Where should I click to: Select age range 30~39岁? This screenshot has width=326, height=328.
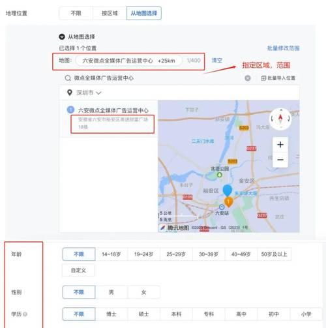[209, 254]
